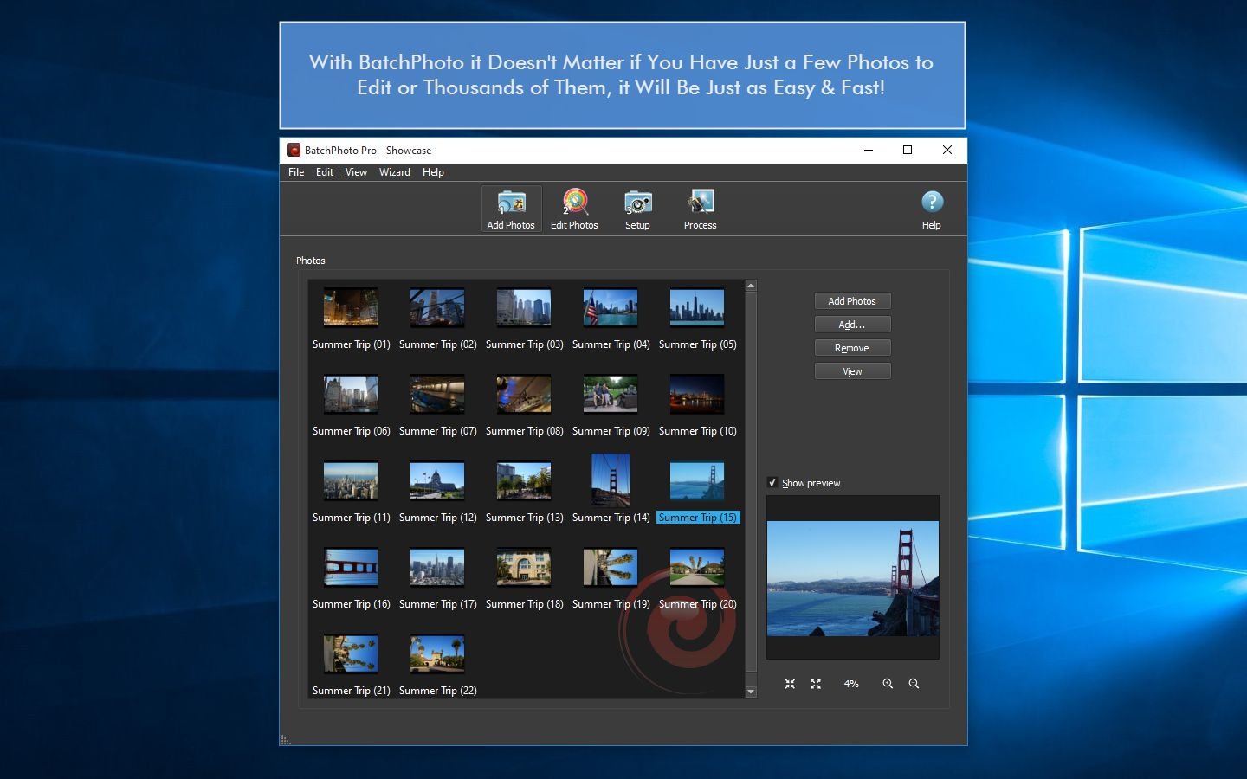The width and height of the screenshot is (1247, 779).
Task: Click the highlighted Summer Trip (15) label
Action: [x=698, y=518]
